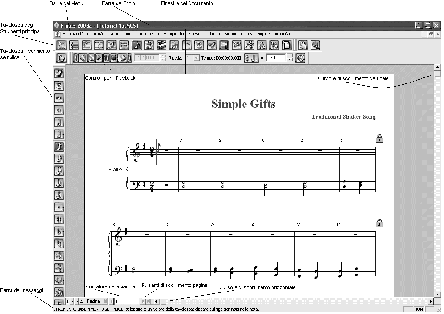Increase tempo value with spinner arrow

[x=289, y=56]
